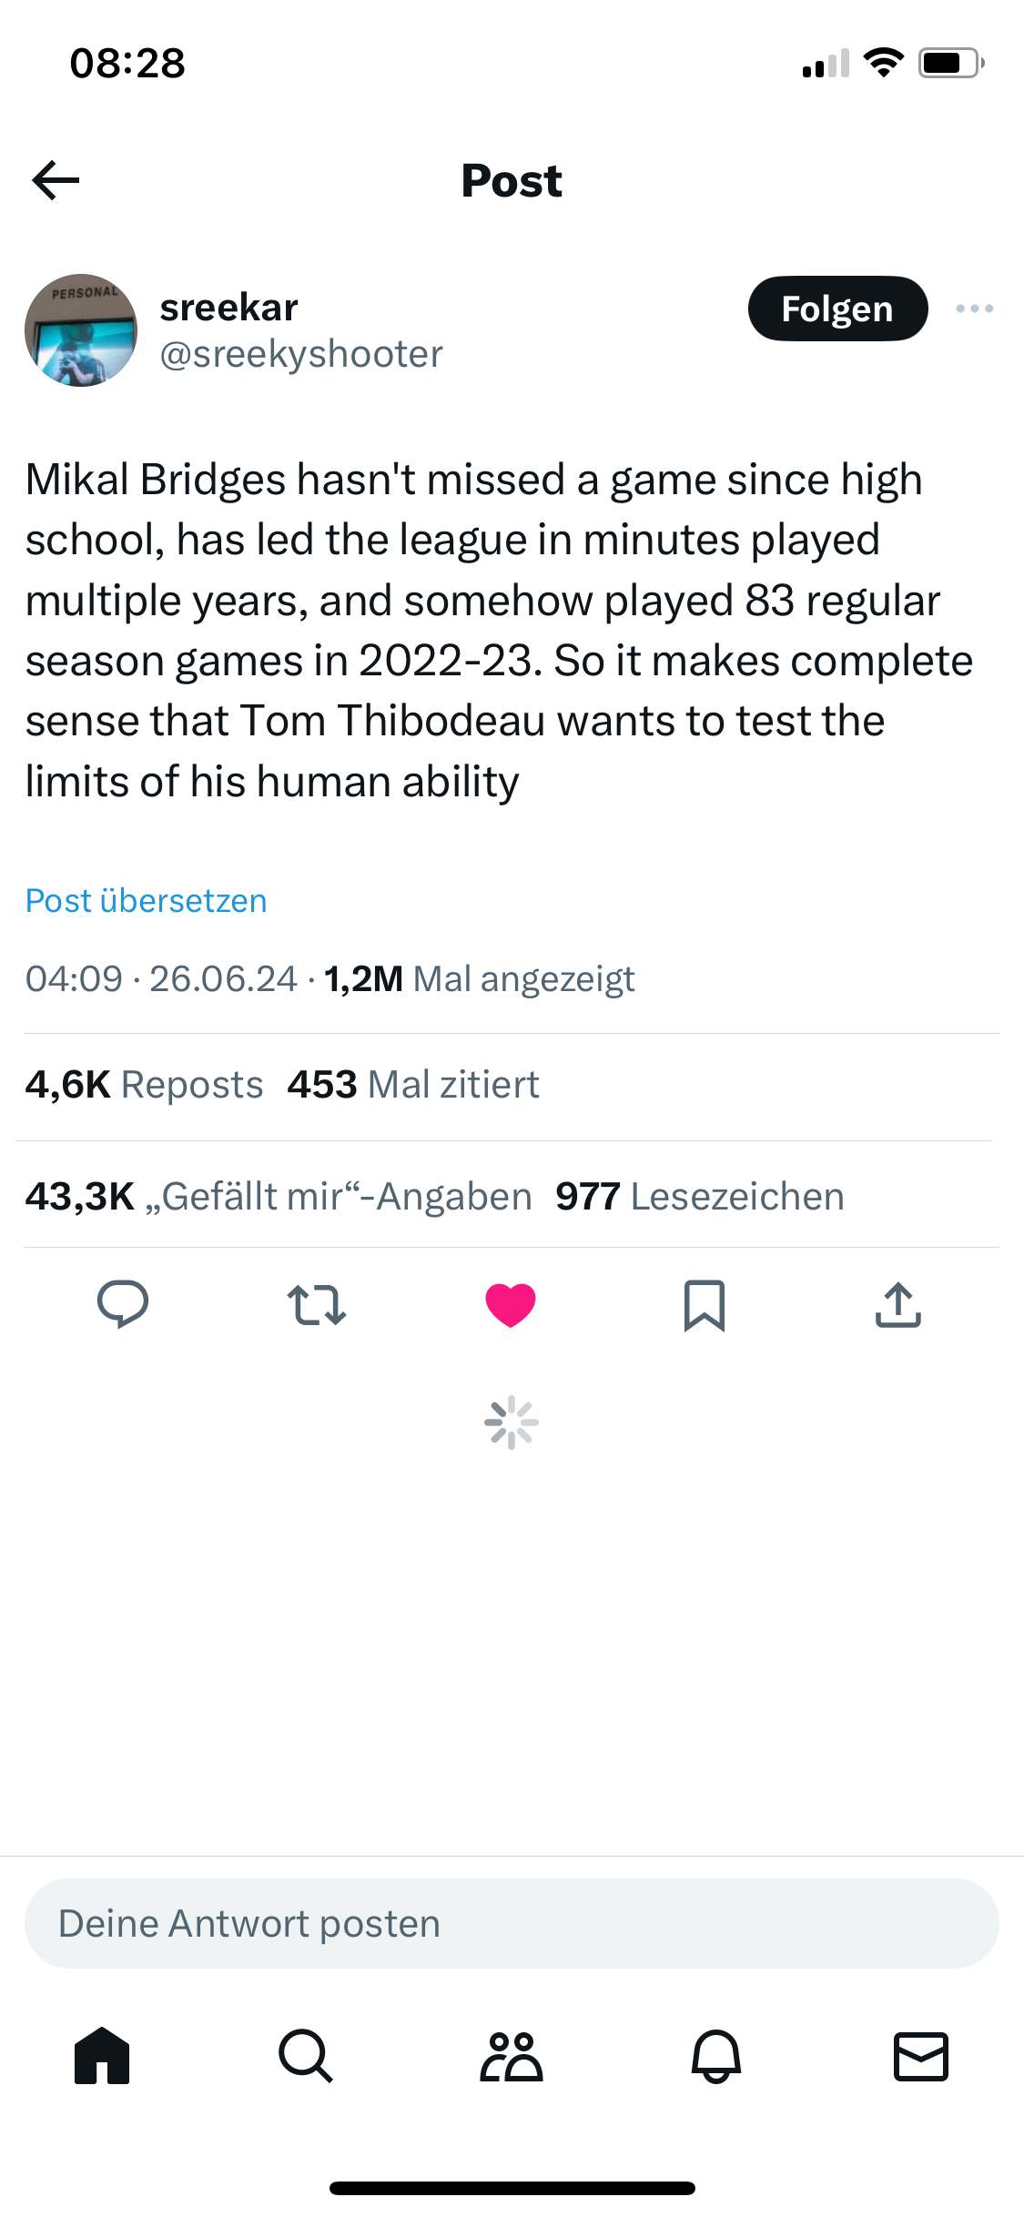1024x2217 pixels.
Task: Tap the @sreekyshooter handle
Action: [x=301, y=354]
